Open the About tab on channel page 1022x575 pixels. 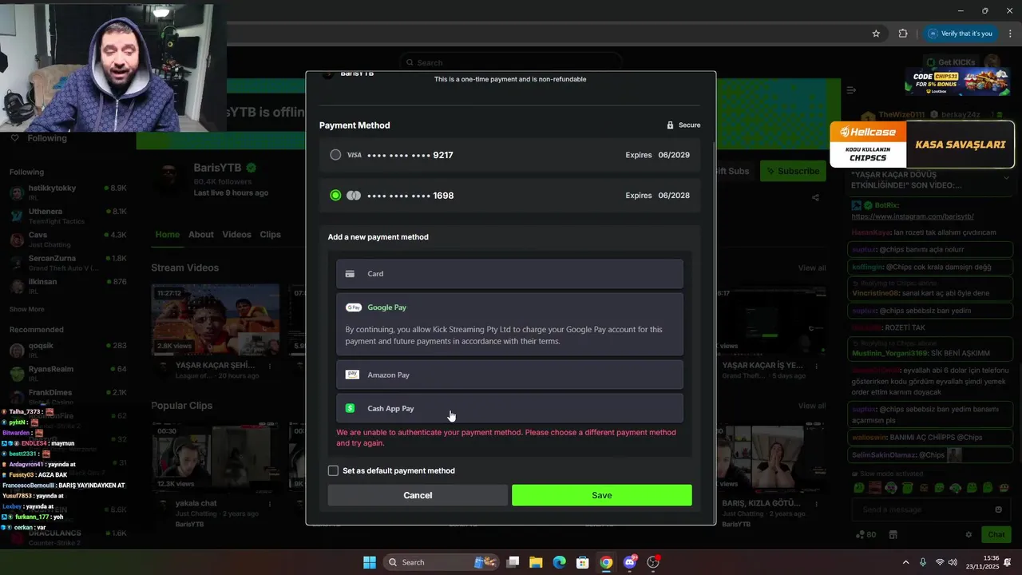tap(201, 235)
